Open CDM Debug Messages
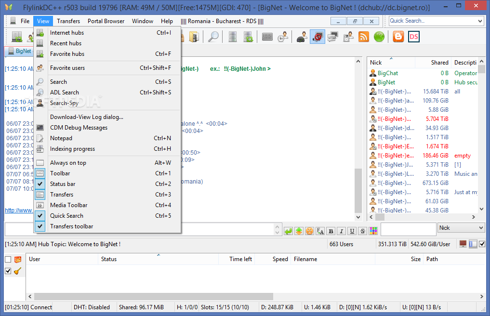Screen dimensions: 490x316 click(x=107, y=128)
